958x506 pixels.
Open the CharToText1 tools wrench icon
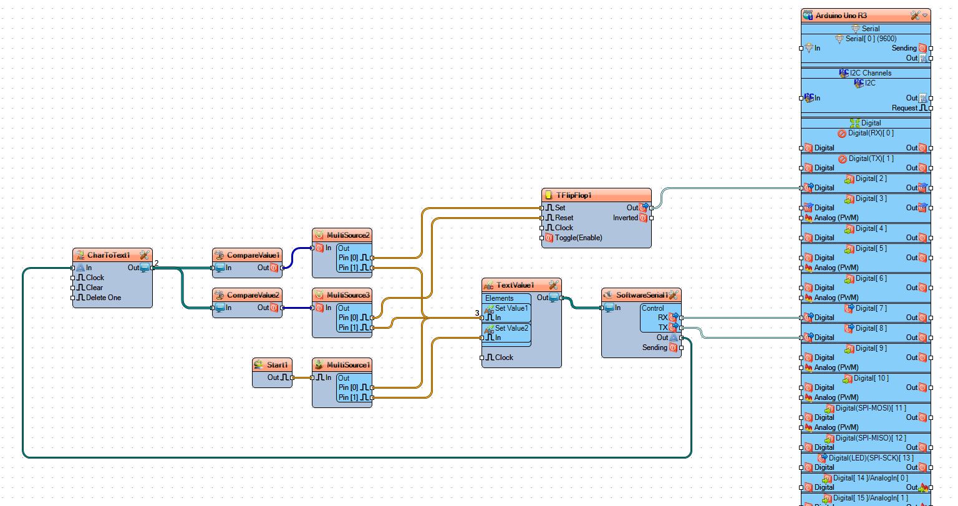145,255
